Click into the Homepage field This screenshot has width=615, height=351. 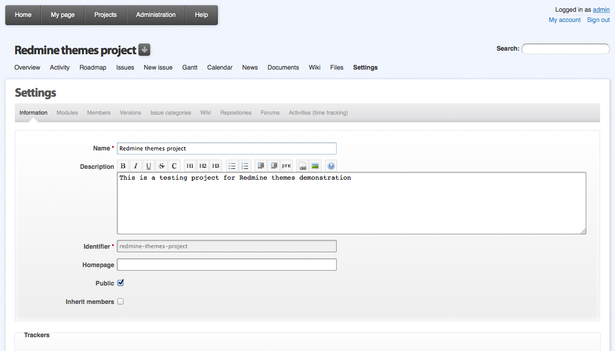click(x=227, y=265)
